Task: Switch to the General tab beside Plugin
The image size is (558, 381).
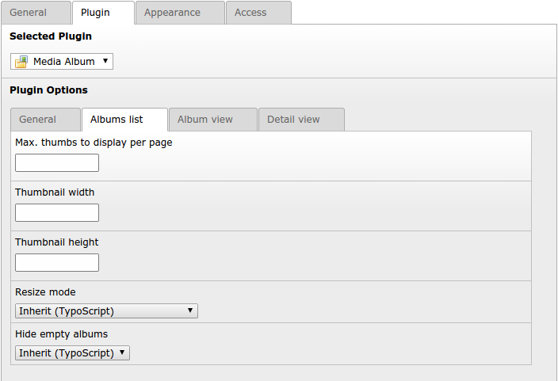Action: [28, 13]
